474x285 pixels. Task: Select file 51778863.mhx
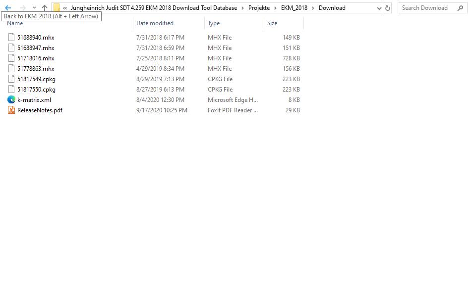coord(36,68)
